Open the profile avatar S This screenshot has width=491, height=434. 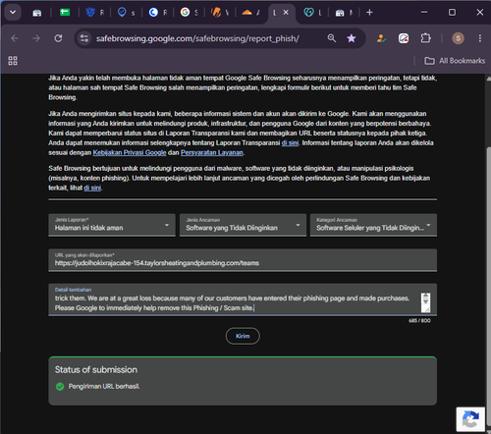pos(458,38)
